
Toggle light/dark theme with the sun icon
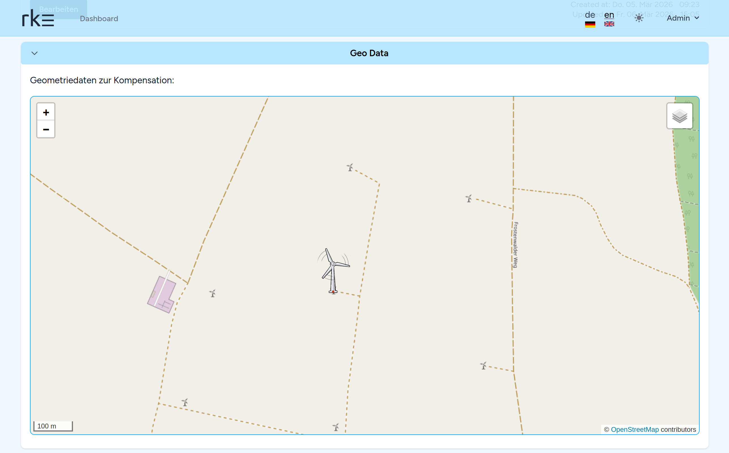pyautogui.click(x=639, y=18)
